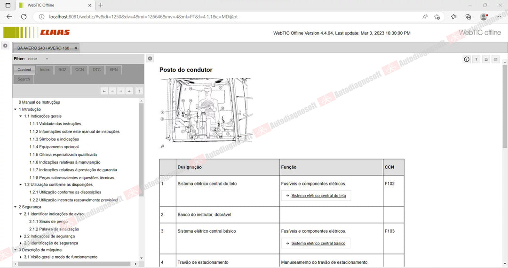This screenshot has height=268, width=508.
Task: Switch to the DTC tab
Action: pos(96,69)
